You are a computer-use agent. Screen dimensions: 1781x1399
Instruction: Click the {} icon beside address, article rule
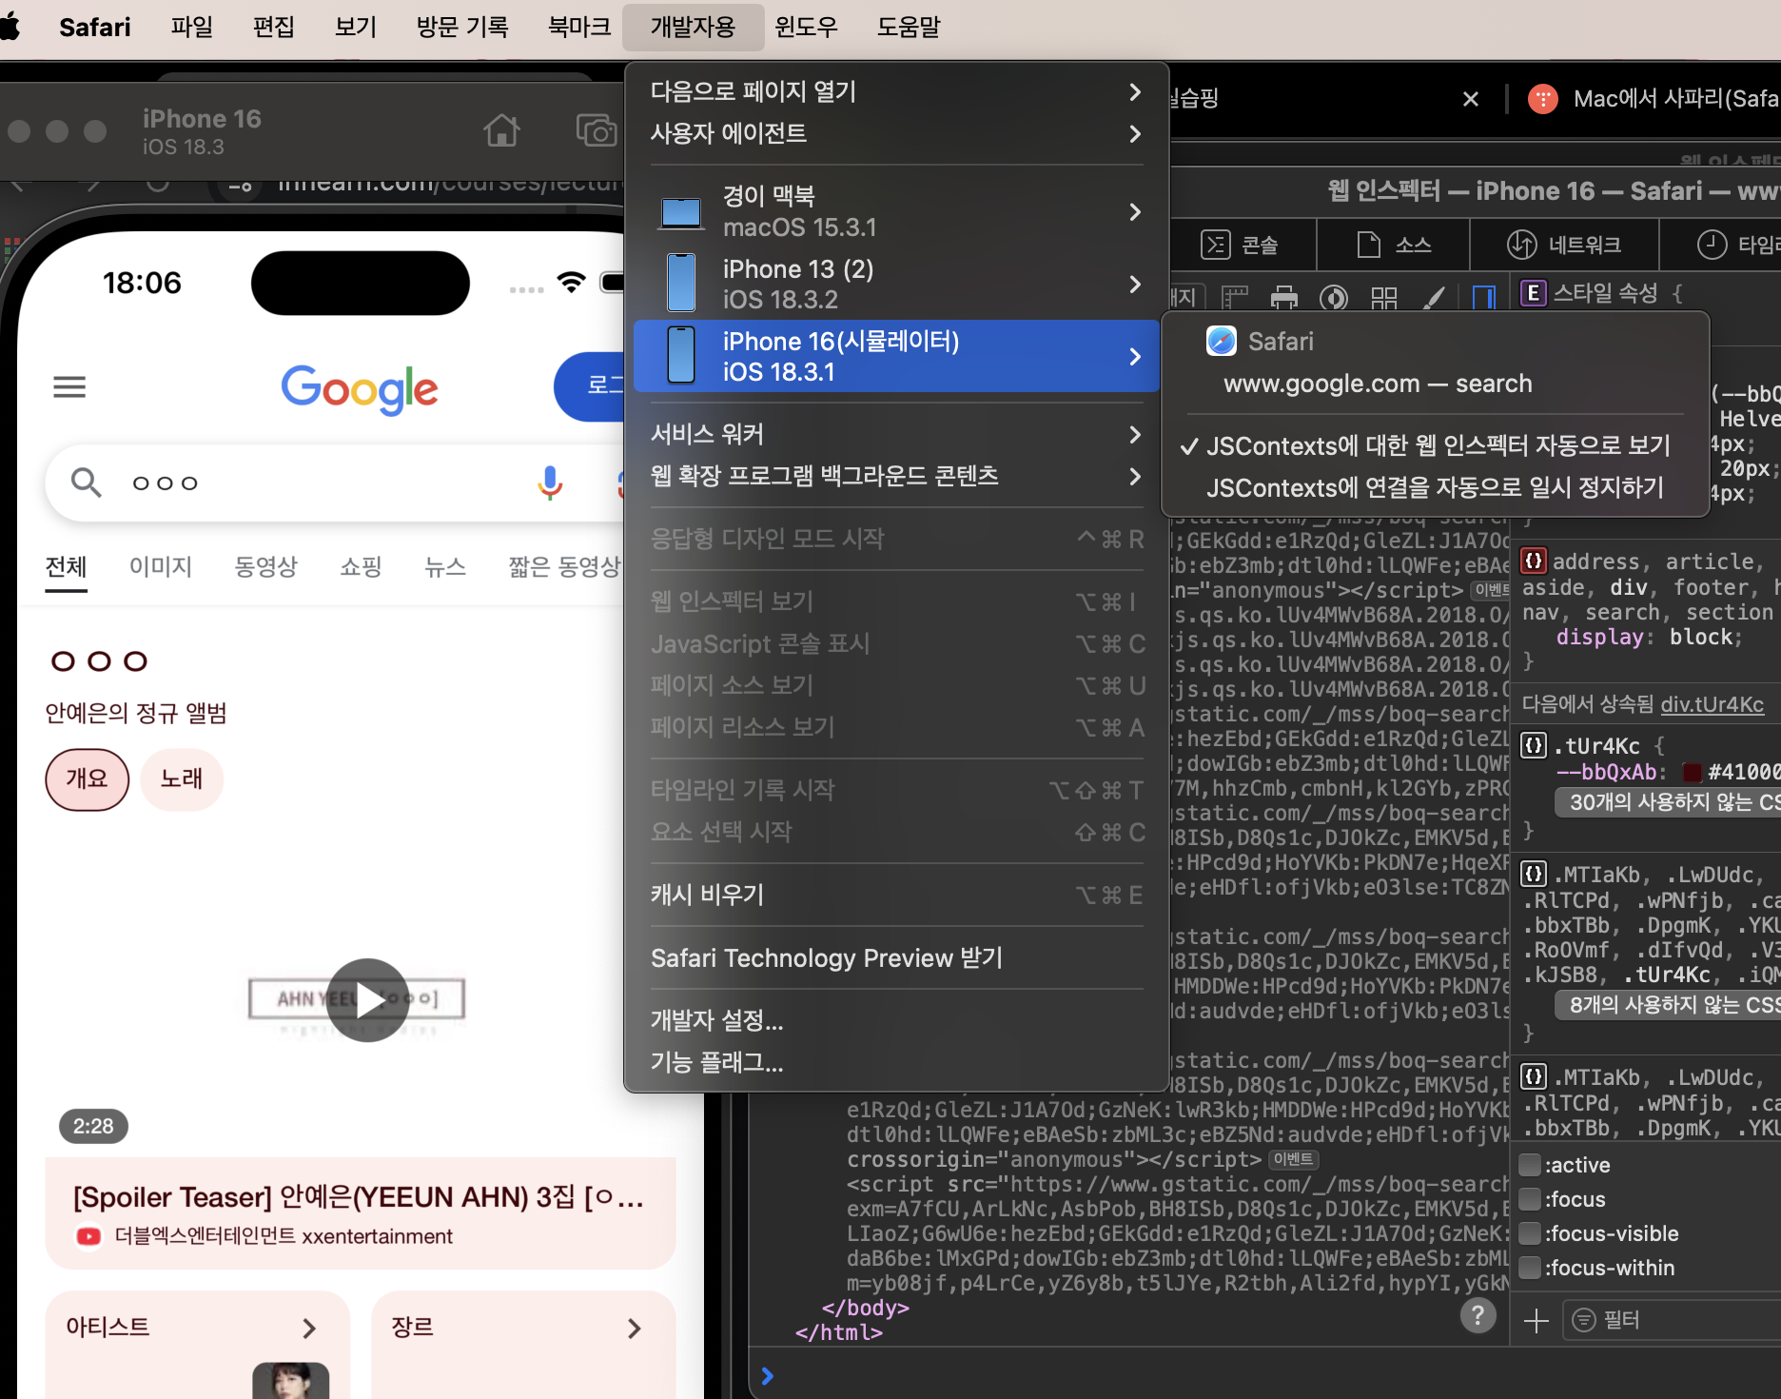coord(1534,561)
